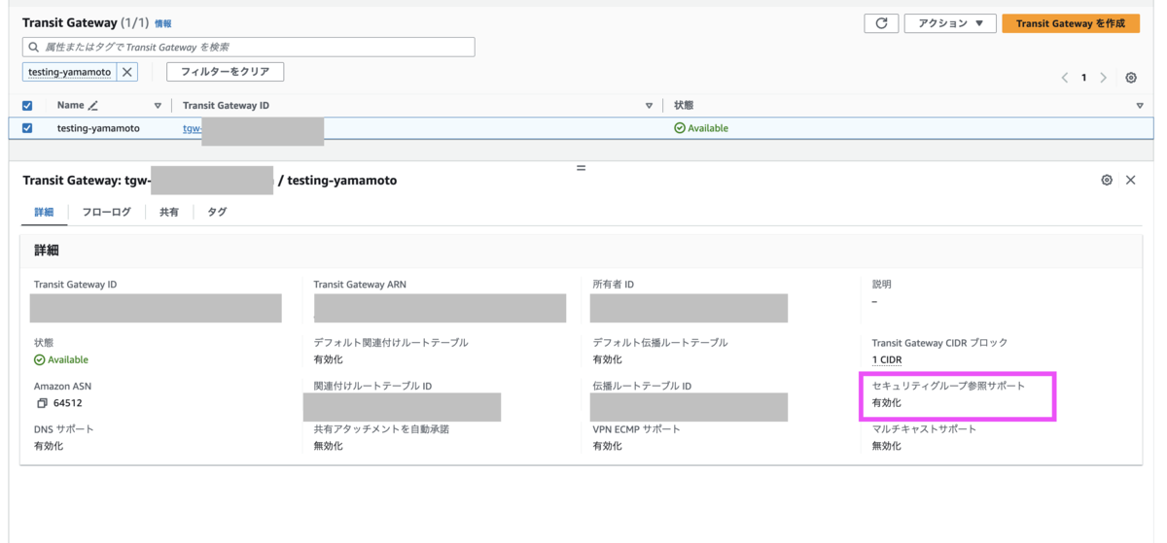This screenshot has width=1167, height=543.
Task: Toggle the select-all header checkbox
Action: [x=27, y=105]
